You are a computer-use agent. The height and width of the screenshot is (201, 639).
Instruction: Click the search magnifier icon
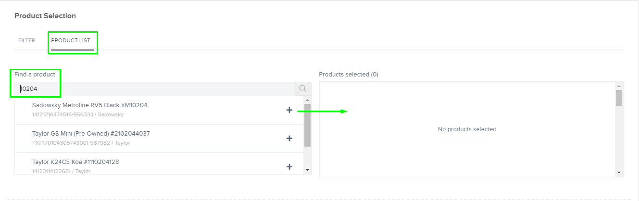(x=303, y=88)
